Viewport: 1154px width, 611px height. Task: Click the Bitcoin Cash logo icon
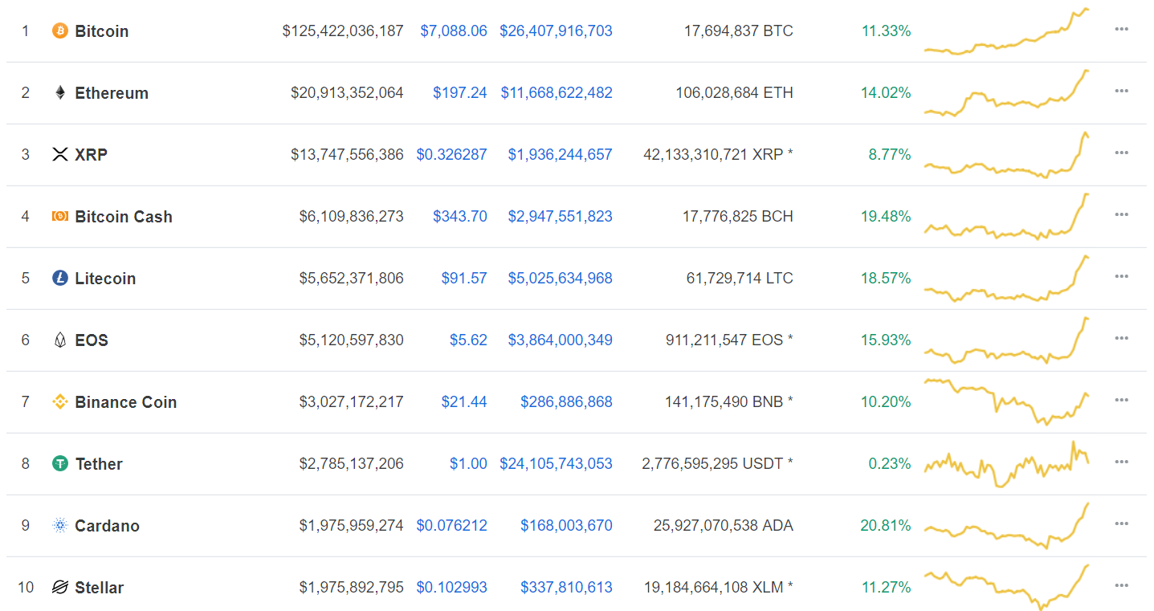[x=59, y=216]
